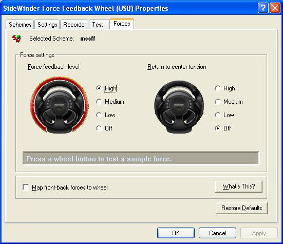
Task: Click the What's This? button
Action: pos(239,186)
